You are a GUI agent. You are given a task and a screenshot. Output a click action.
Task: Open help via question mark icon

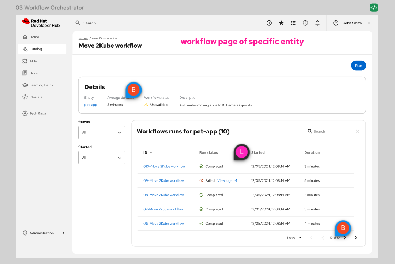(x=305, y=23)
